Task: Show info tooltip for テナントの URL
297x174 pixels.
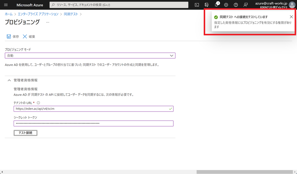Action: [x=38, y=103]
